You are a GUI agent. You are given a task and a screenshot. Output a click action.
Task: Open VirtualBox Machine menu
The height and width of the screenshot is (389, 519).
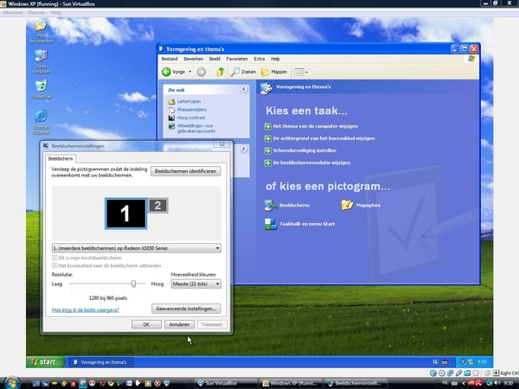point(13,13)
